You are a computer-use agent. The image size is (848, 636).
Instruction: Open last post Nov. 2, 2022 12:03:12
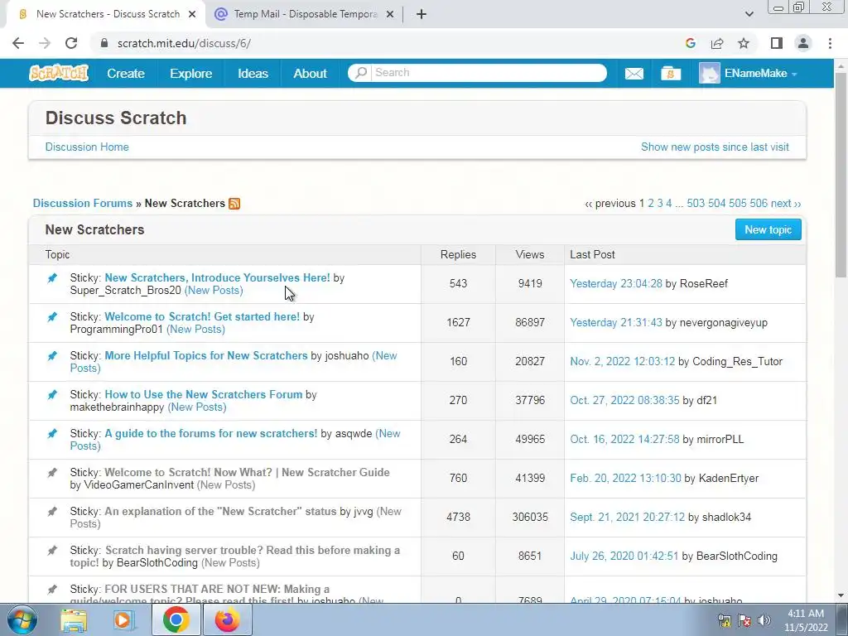click(x=623, y=361)
